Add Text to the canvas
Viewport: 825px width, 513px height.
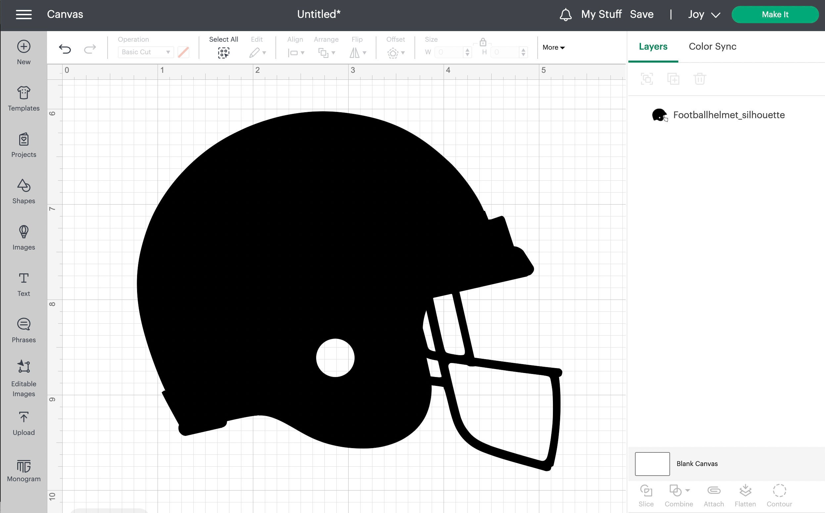24,284
